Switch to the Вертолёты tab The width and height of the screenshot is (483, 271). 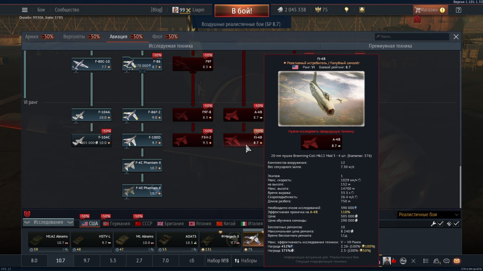click(x=82, y=37)
